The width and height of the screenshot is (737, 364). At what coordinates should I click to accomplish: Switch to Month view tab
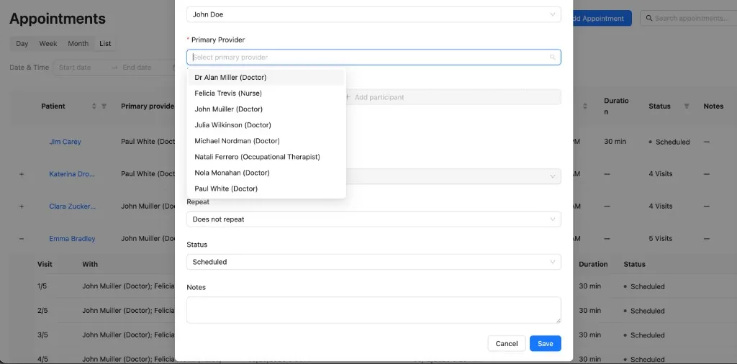pos(78,44)
